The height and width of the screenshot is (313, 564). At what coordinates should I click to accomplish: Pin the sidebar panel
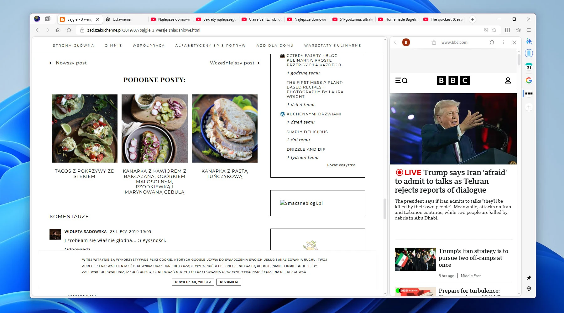(x=529, y=278)
